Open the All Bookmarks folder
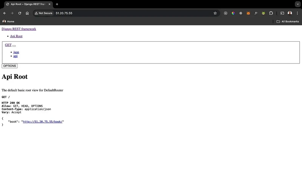Screen dimensions: 302x188 click(288, 21)
